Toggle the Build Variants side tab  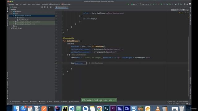[7, 94]
